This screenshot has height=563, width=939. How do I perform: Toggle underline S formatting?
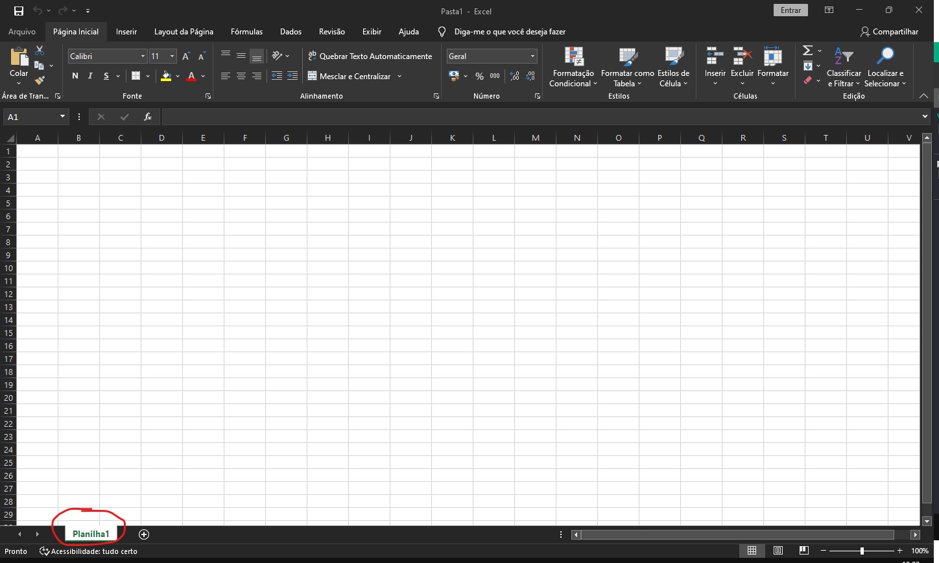[106, 76]
